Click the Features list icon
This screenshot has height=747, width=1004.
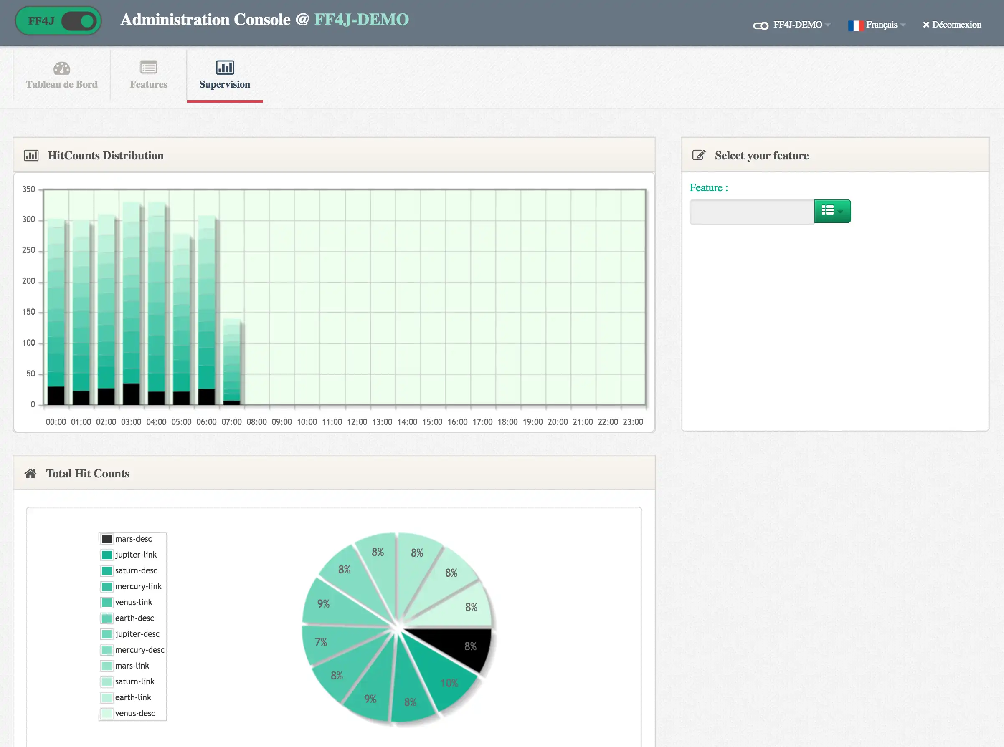coord(148,67)
